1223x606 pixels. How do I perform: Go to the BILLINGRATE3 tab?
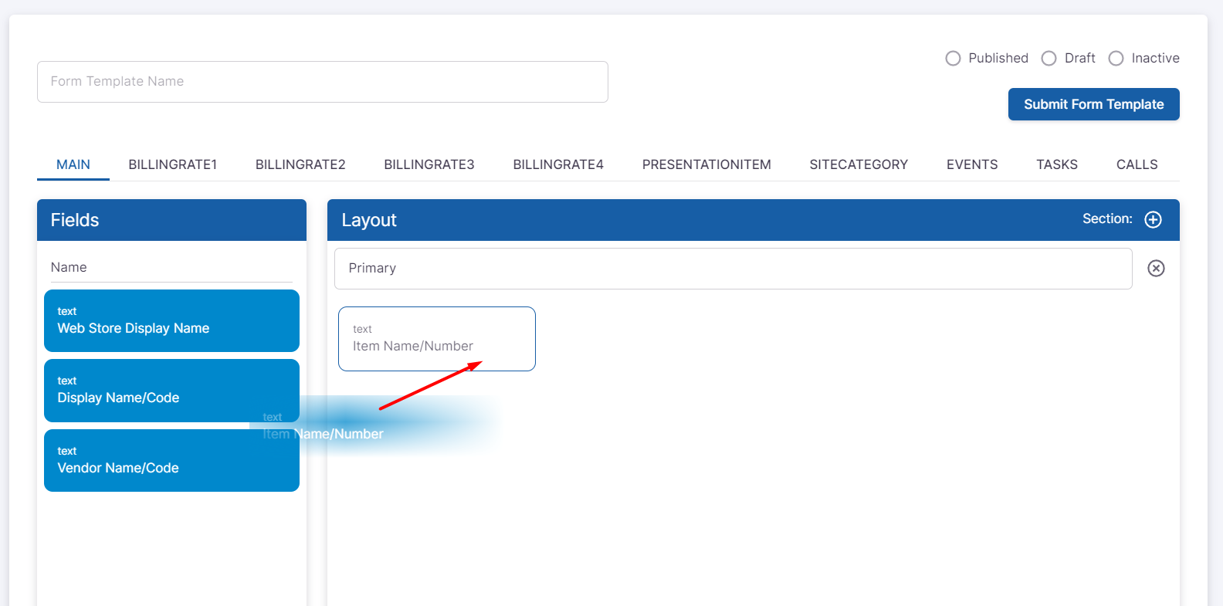[429, 164]
